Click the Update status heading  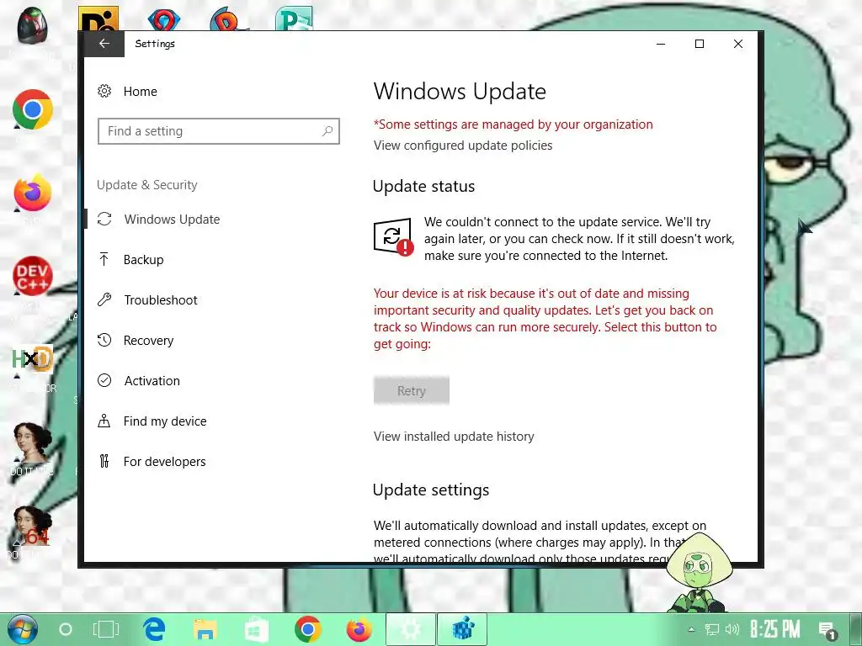coord(423,186)
